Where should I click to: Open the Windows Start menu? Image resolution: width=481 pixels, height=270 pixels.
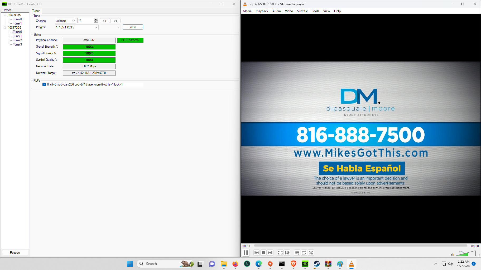click(130, 264)
